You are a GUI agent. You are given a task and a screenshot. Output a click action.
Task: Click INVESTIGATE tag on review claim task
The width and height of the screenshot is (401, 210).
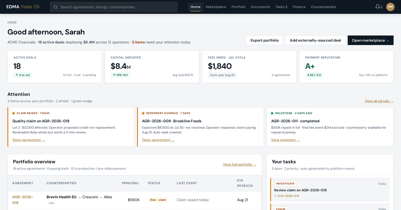pos(285,184)
